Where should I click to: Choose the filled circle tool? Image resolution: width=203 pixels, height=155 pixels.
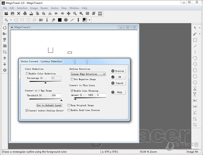66,20
